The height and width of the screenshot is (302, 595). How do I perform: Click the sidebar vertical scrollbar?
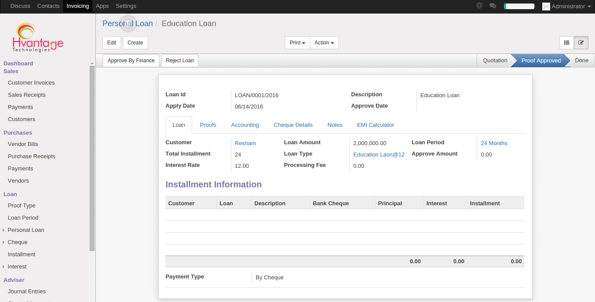click(x=92, y=158)
